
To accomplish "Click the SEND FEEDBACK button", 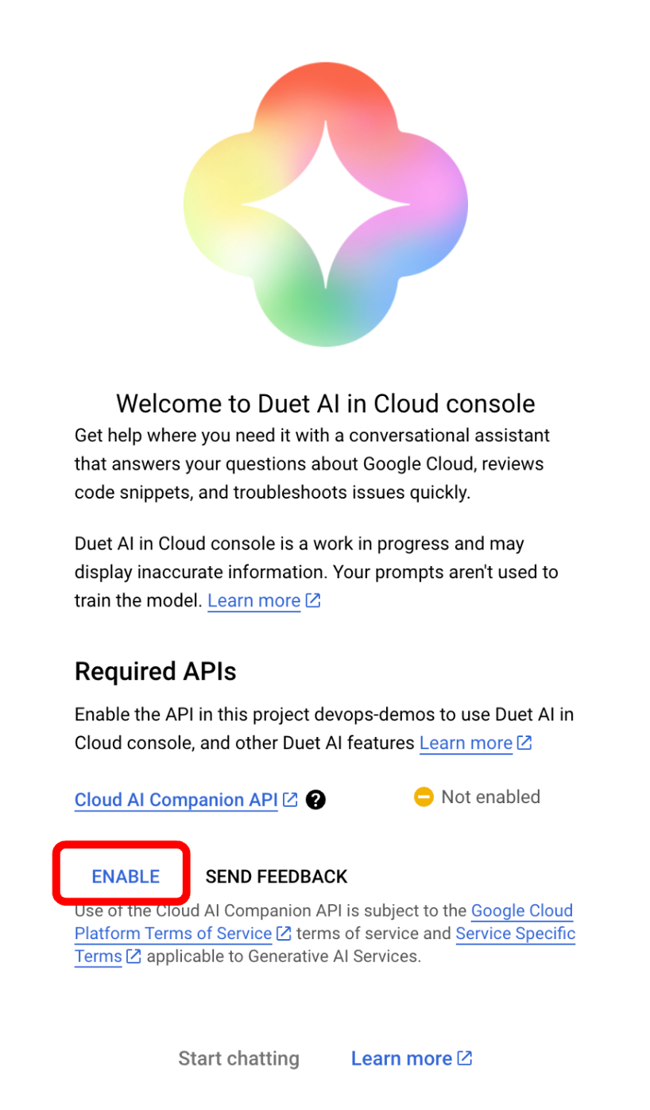I will click(x=277, y=876).
